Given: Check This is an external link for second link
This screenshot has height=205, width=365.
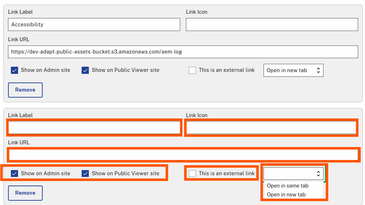Looking at the screenshot, I should (192, 173).
